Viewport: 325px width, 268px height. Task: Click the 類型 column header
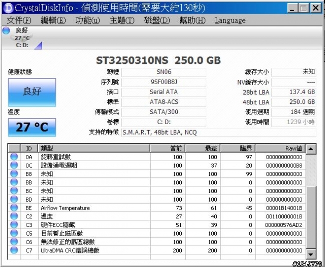[x=94, y=148]
